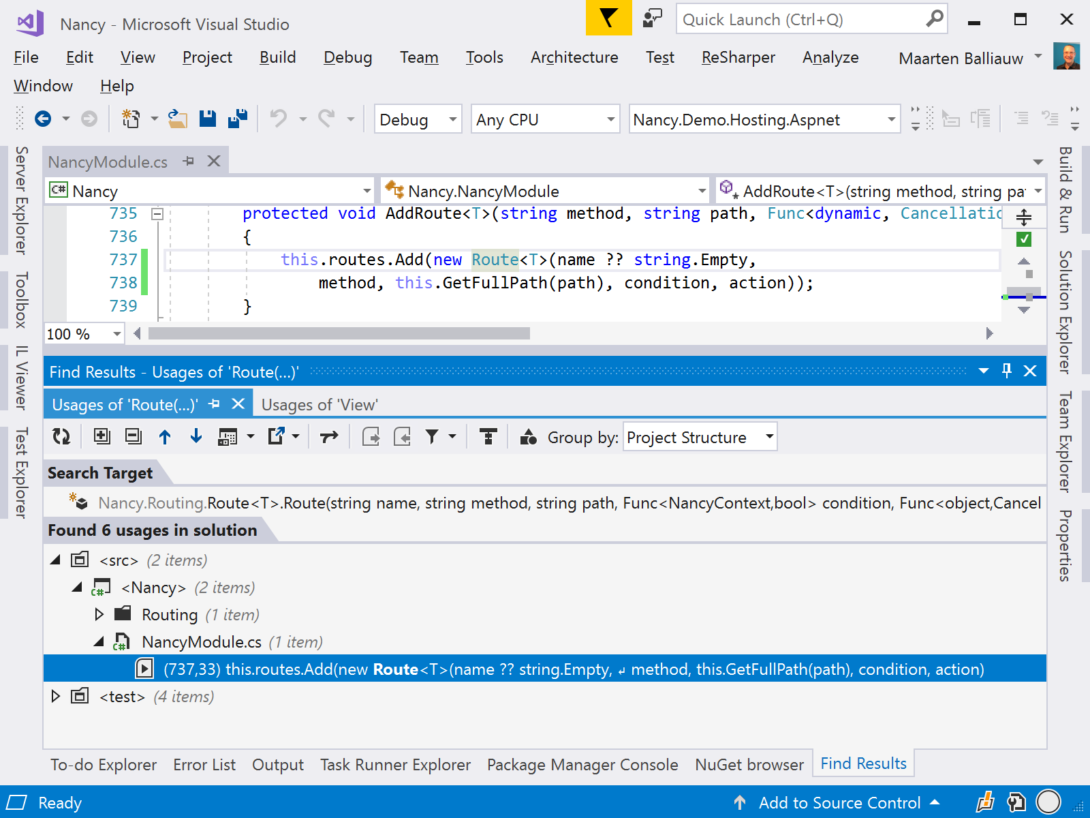The height and width of the screenshot is (818, 1090).
Task: Open the Debug configuration dropdown
Action: pos(418,119)
